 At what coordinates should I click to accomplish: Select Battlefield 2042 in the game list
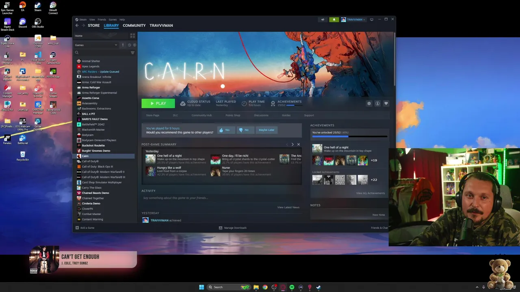pyautogui.click(x=93, y=125)
